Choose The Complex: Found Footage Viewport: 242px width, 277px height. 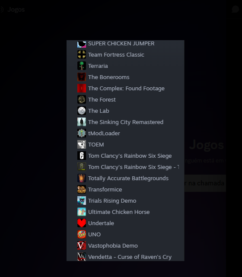125,88
